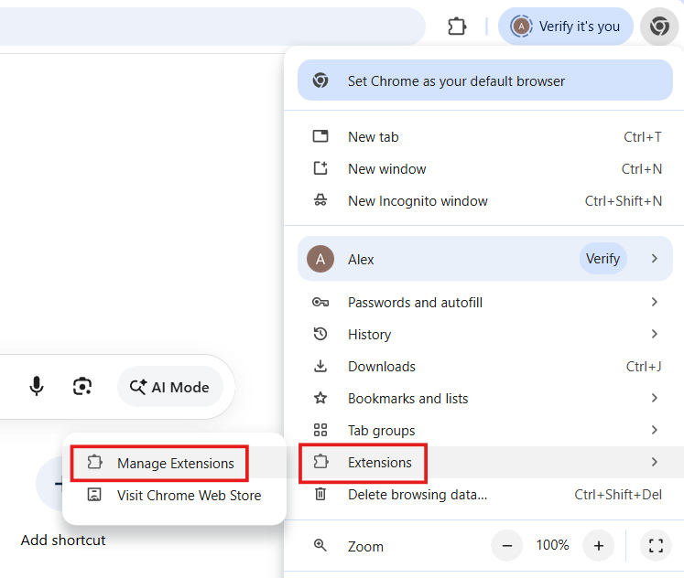The width and height of the screenshot is (684, 578).
Task: Open AI Mode button
Action: pos(170,386)
